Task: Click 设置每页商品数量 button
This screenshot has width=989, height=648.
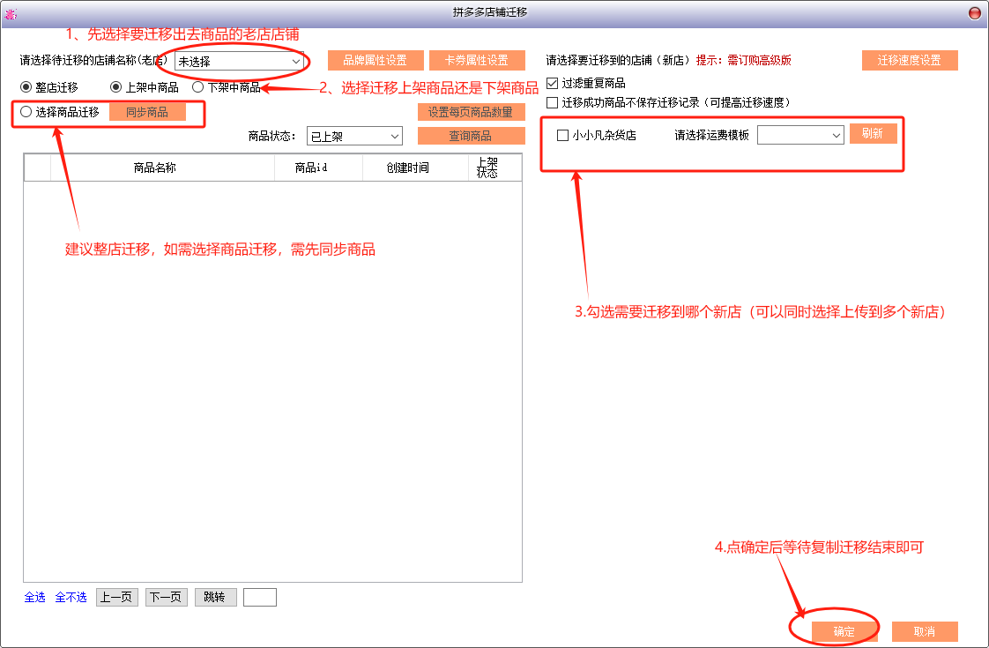Action: tap(472, 112)
